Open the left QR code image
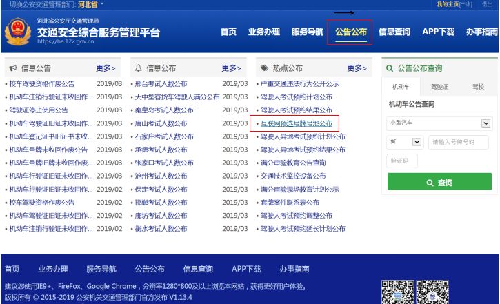 click(398, 292)
